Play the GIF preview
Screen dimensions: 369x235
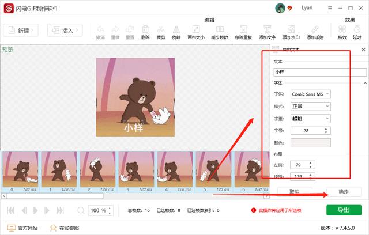[x=35, y=210]
